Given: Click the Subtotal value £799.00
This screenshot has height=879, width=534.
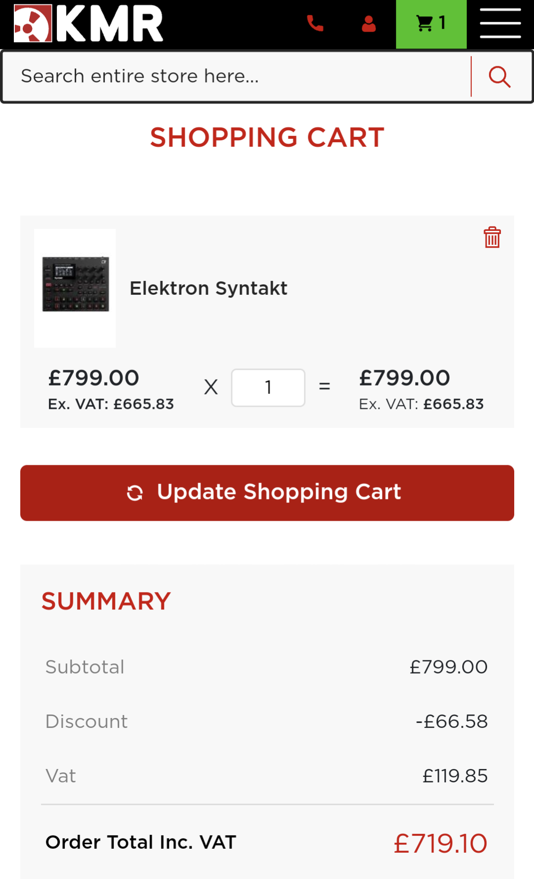Looking at the screenshot, I should click(x=448, y=667).
